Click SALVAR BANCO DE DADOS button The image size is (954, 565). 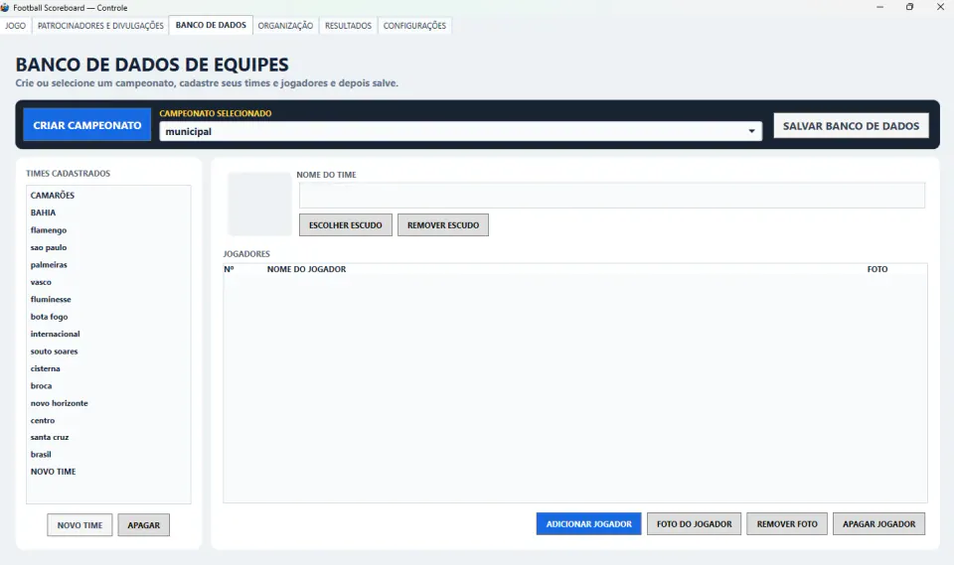[851, 126]
